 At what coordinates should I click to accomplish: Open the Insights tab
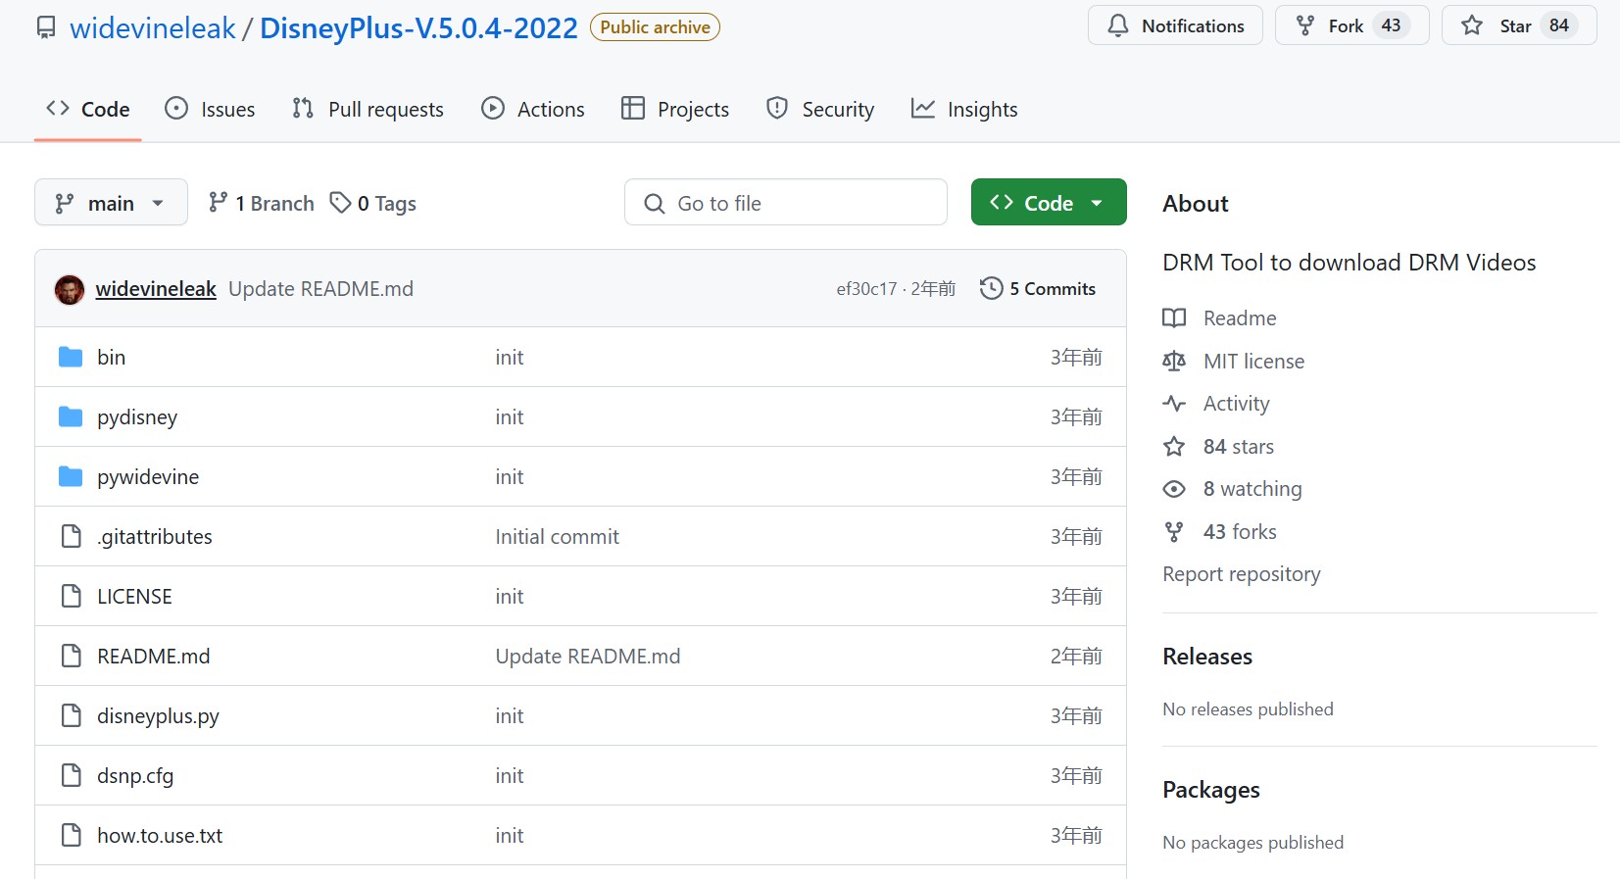click(x=964, y=109)
